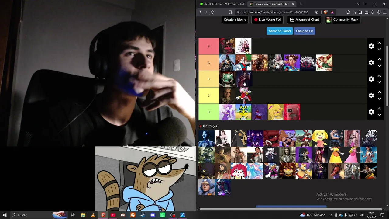
Task: Open WhatsApp from the taskbar
Action: 163,215
